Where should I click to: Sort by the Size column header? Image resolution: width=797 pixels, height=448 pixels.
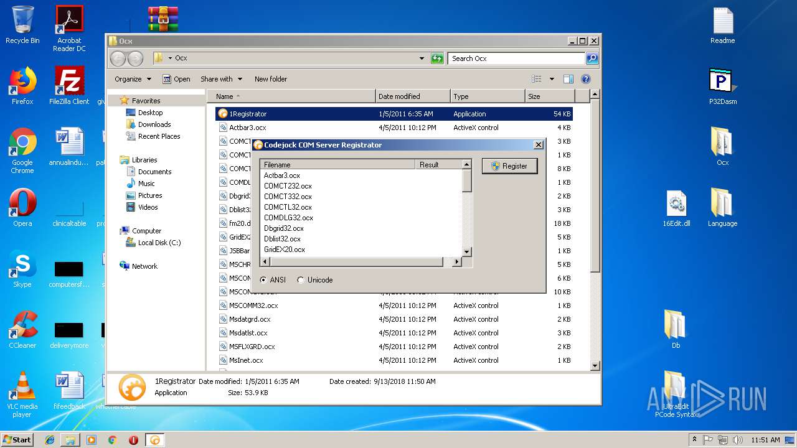tap(550, 96)
